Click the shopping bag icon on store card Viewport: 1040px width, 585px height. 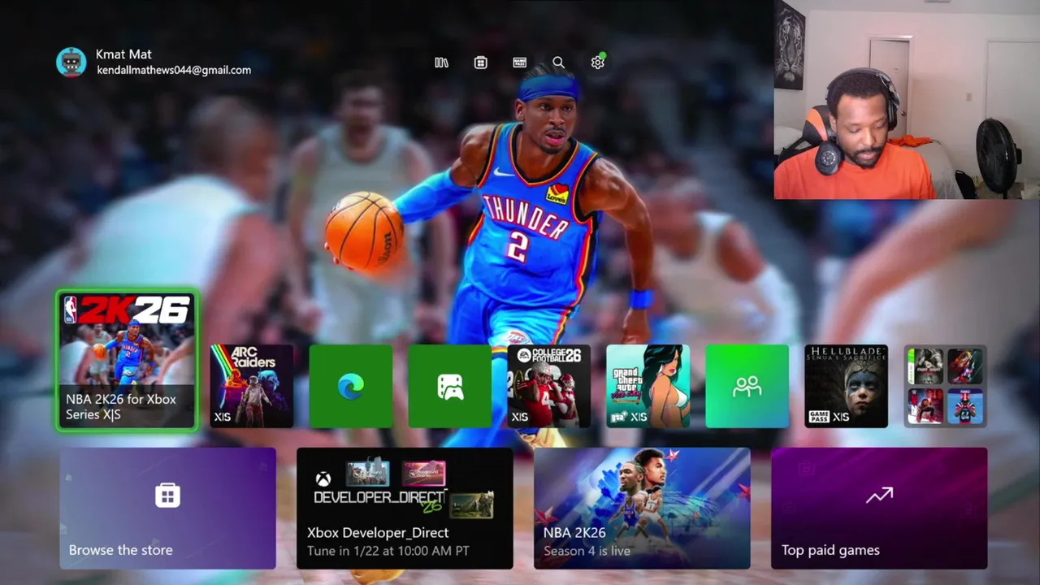point(167,495)
